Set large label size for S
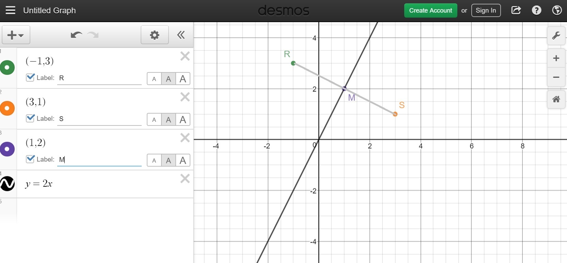Viewport: 567px width, 263px height. [x=183, y=119]
